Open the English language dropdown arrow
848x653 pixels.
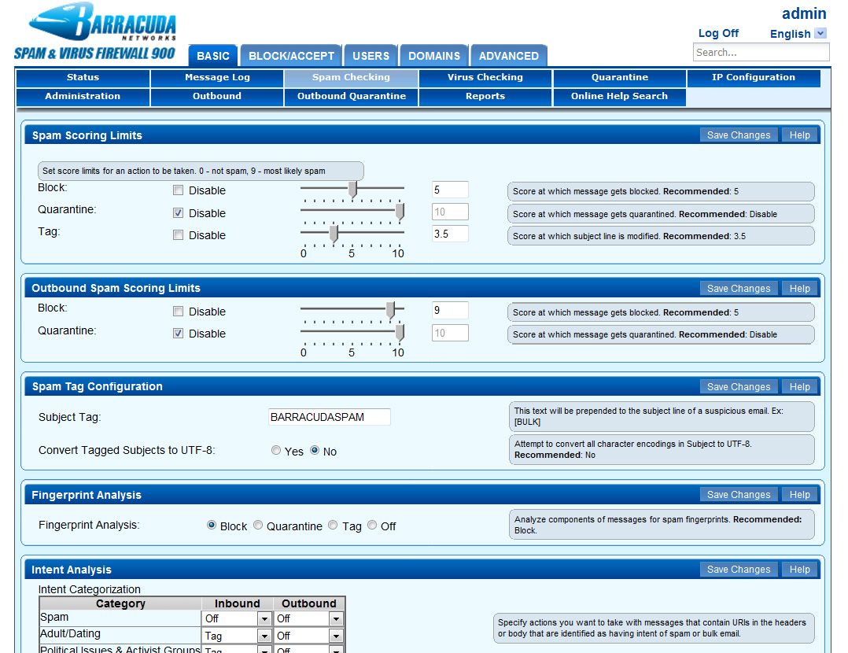[x=820, y=34]
